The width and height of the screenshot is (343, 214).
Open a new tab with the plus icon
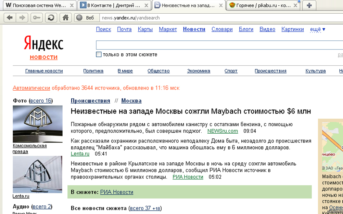(x=310, y=5)
